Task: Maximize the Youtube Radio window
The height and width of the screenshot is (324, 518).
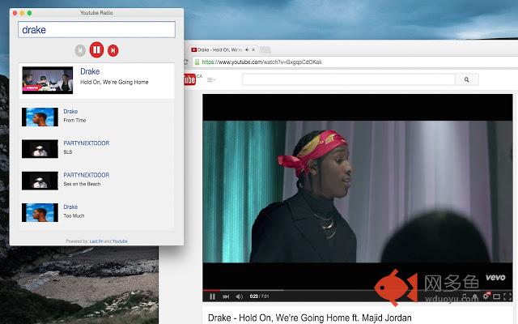Action: coord(29,13)
